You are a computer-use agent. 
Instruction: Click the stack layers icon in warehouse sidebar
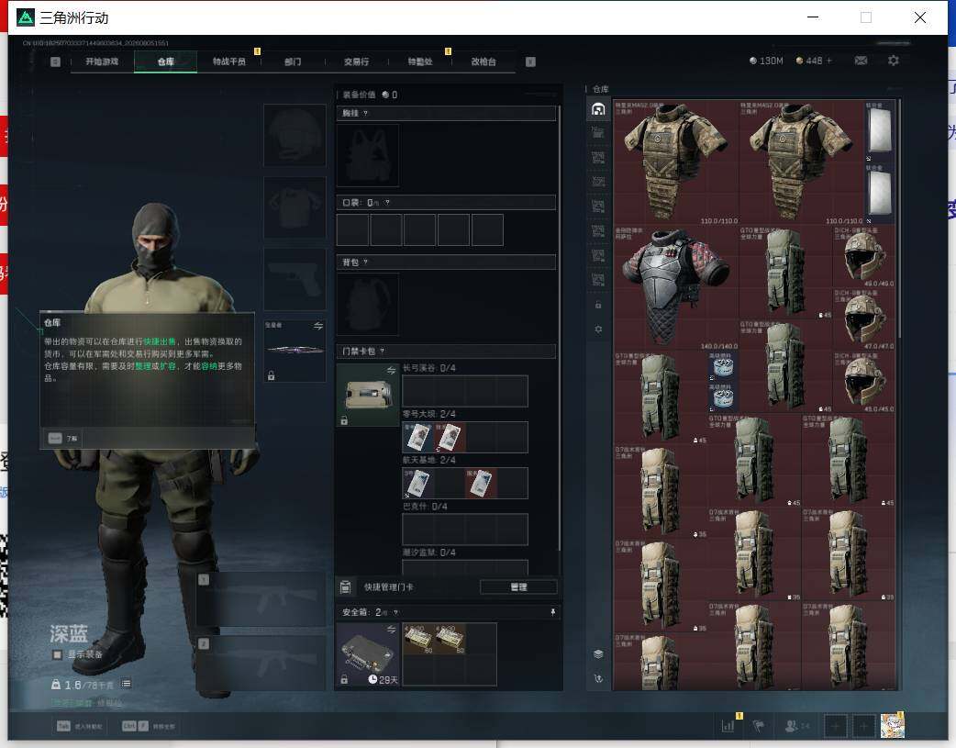598,654
